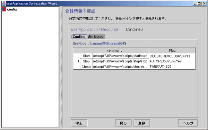Click the userApplication / Resource label
208x130 pixels.
point(95,29)
